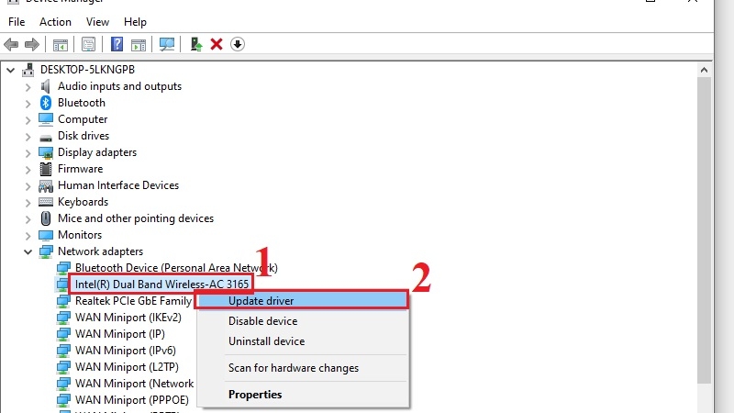The height and width of the screenshot is (413, 734).
Task: Click the Disable device down-arrow icon
Action: click(x=238, y=44)
